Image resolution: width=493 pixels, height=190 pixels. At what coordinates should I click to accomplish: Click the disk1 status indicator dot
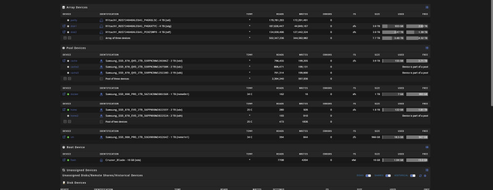click(x=68, y=26)
